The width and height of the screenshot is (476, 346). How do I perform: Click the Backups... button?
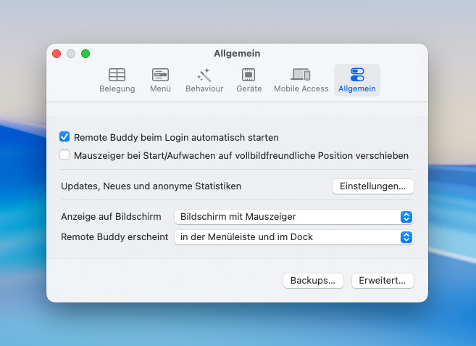(x=312, y=281)
